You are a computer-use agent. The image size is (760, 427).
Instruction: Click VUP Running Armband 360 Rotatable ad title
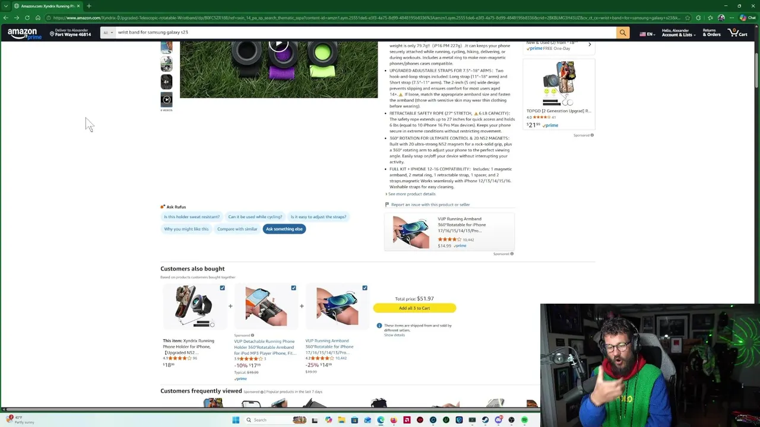coord(462,225)
